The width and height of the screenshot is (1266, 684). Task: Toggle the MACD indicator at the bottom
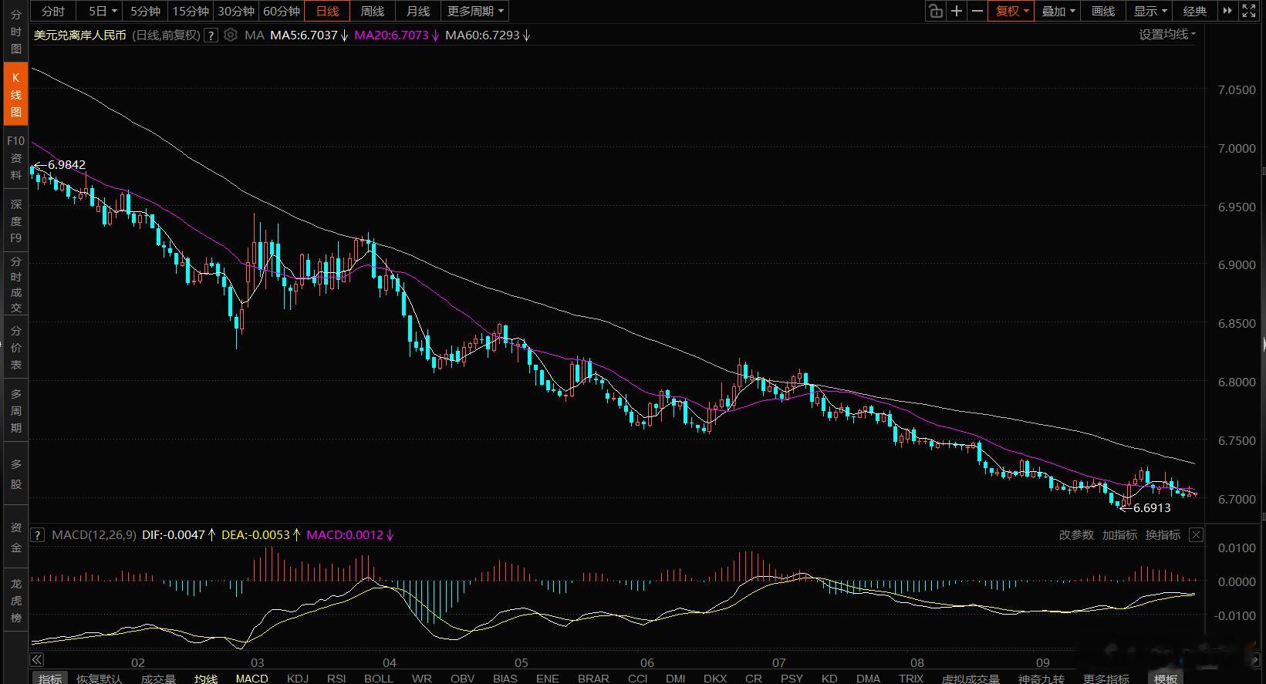252,678
